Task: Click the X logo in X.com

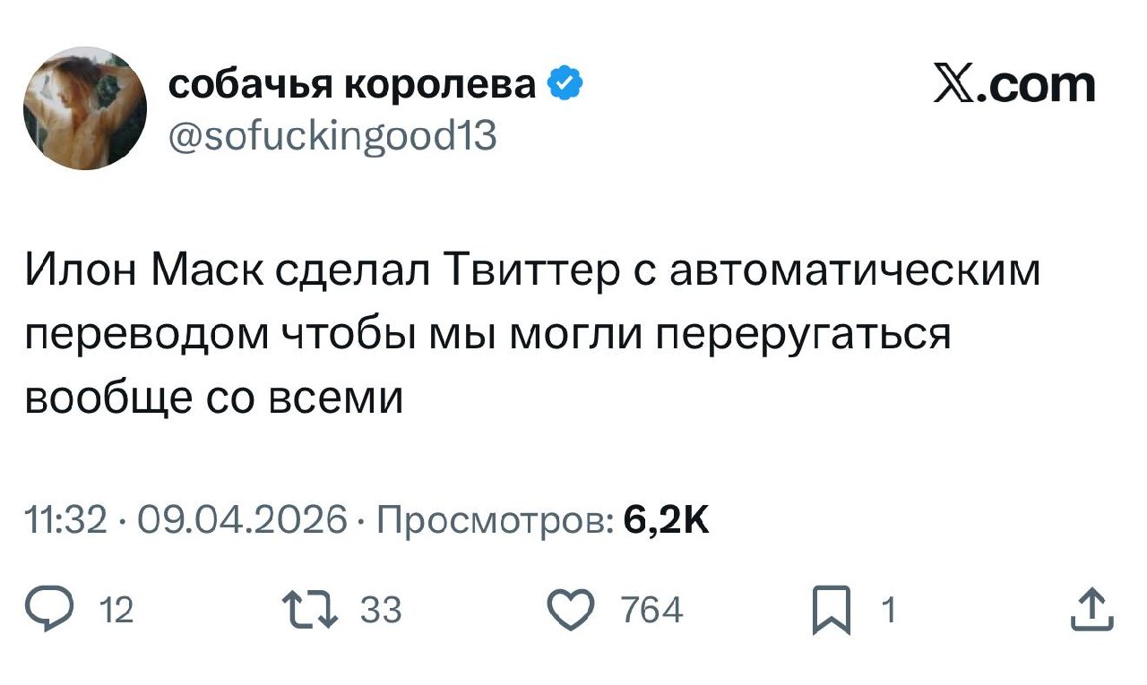Action: coord(954,86)
